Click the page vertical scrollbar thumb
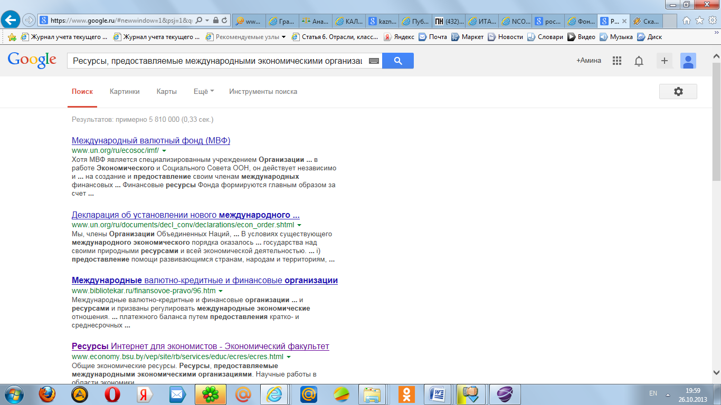Image resolution: width=721 pixels, height=405 pixels. 716,121
